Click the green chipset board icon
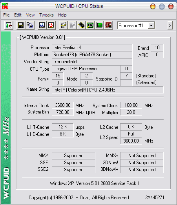Screen dimensions: 177x205 coord(90,25)
